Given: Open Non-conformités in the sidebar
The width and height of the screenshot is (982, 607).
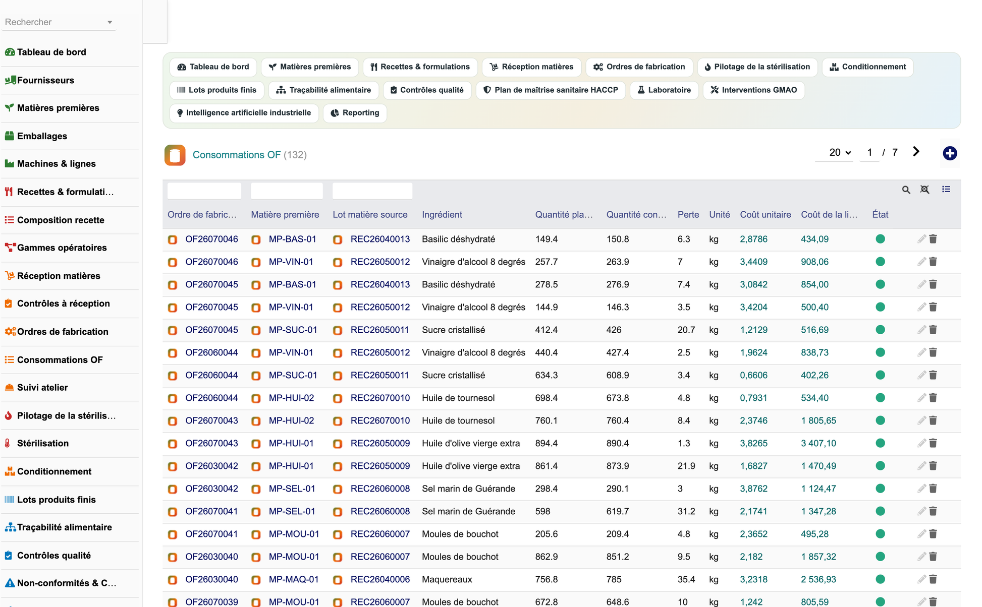Looking at the screenshot, I should click(x=67, y=583).
